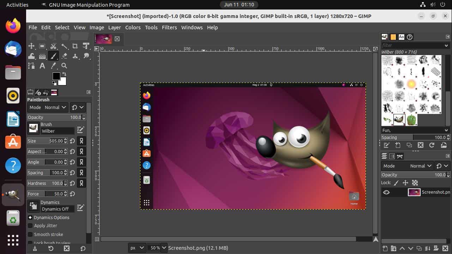The image size is (452, 254).
Task: Activate the Color Picker tool
Action: [x=54, y=66]
